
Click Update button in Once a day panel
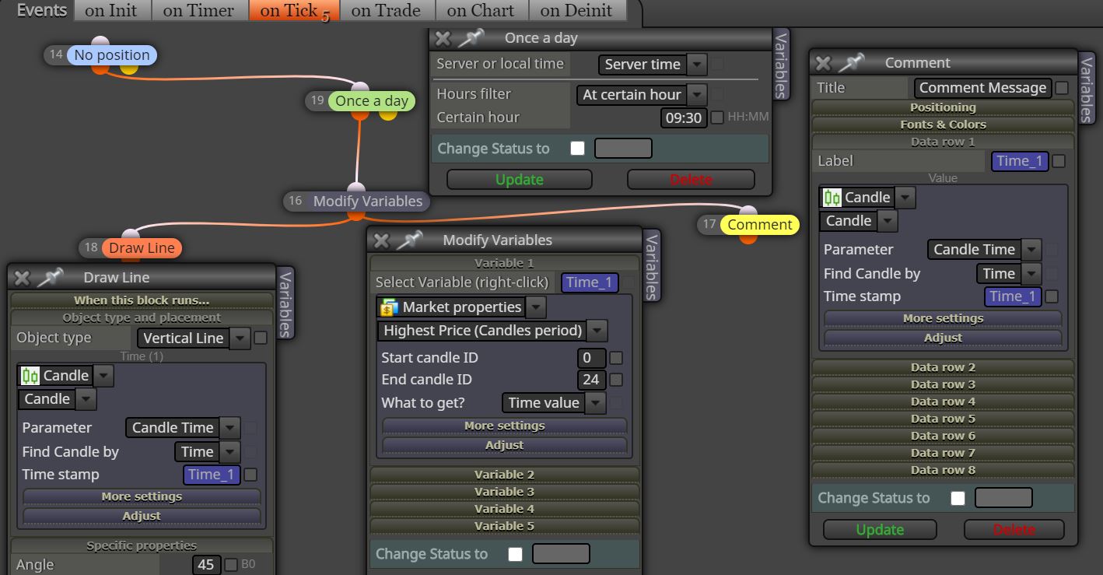520,180
